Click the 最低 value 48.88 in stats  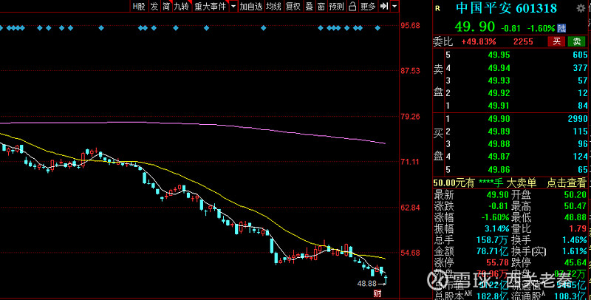(x=576, y=217)
